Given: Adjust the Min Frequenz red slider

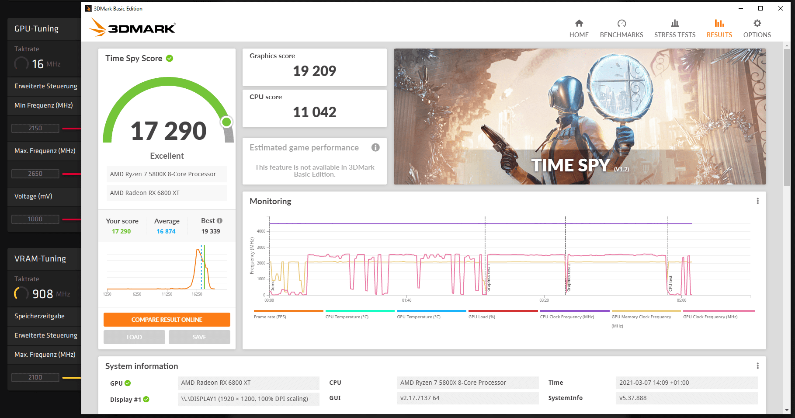Looking at the screenshot, I should click(72, 129).
